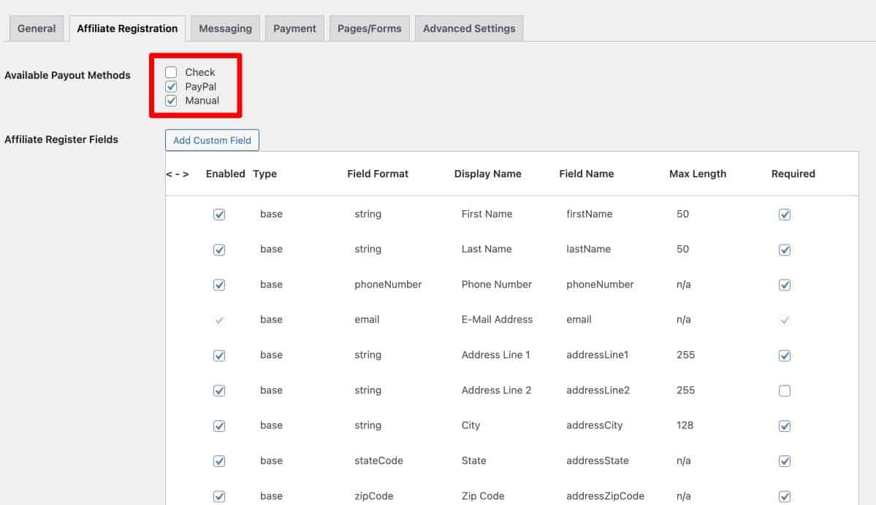Click the 'Field Format' column header
This screenshot has height=505, width=876.
click(378, 174)
